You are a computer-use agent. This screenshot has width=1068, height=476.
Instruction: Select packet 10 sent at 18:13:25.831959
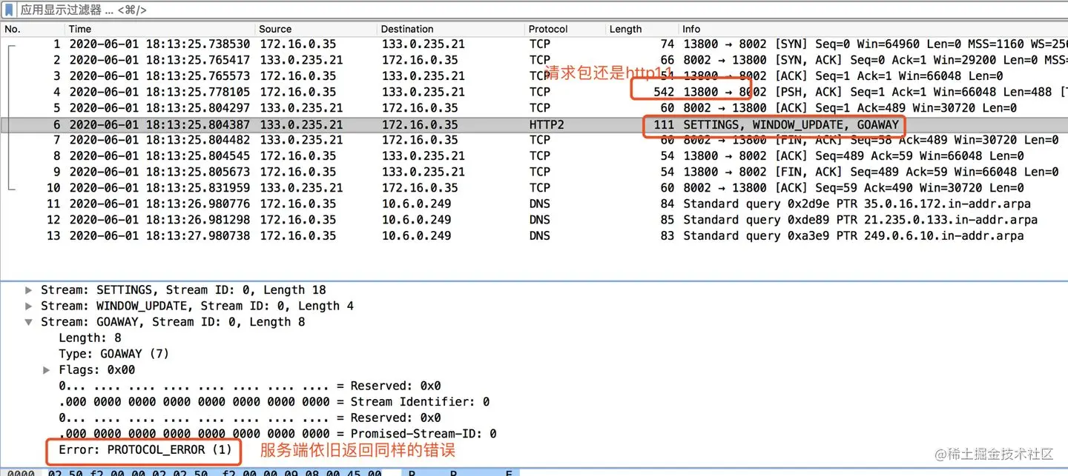(x=534, y=188)
